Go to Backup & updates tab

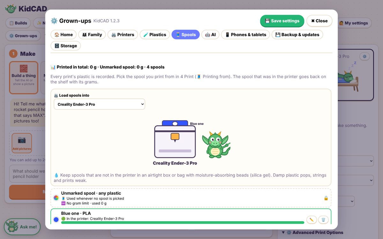[297, 34]
